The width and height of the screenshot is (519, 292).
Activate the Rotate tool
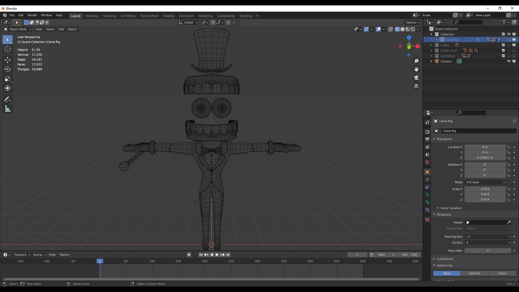pos(8,69)
